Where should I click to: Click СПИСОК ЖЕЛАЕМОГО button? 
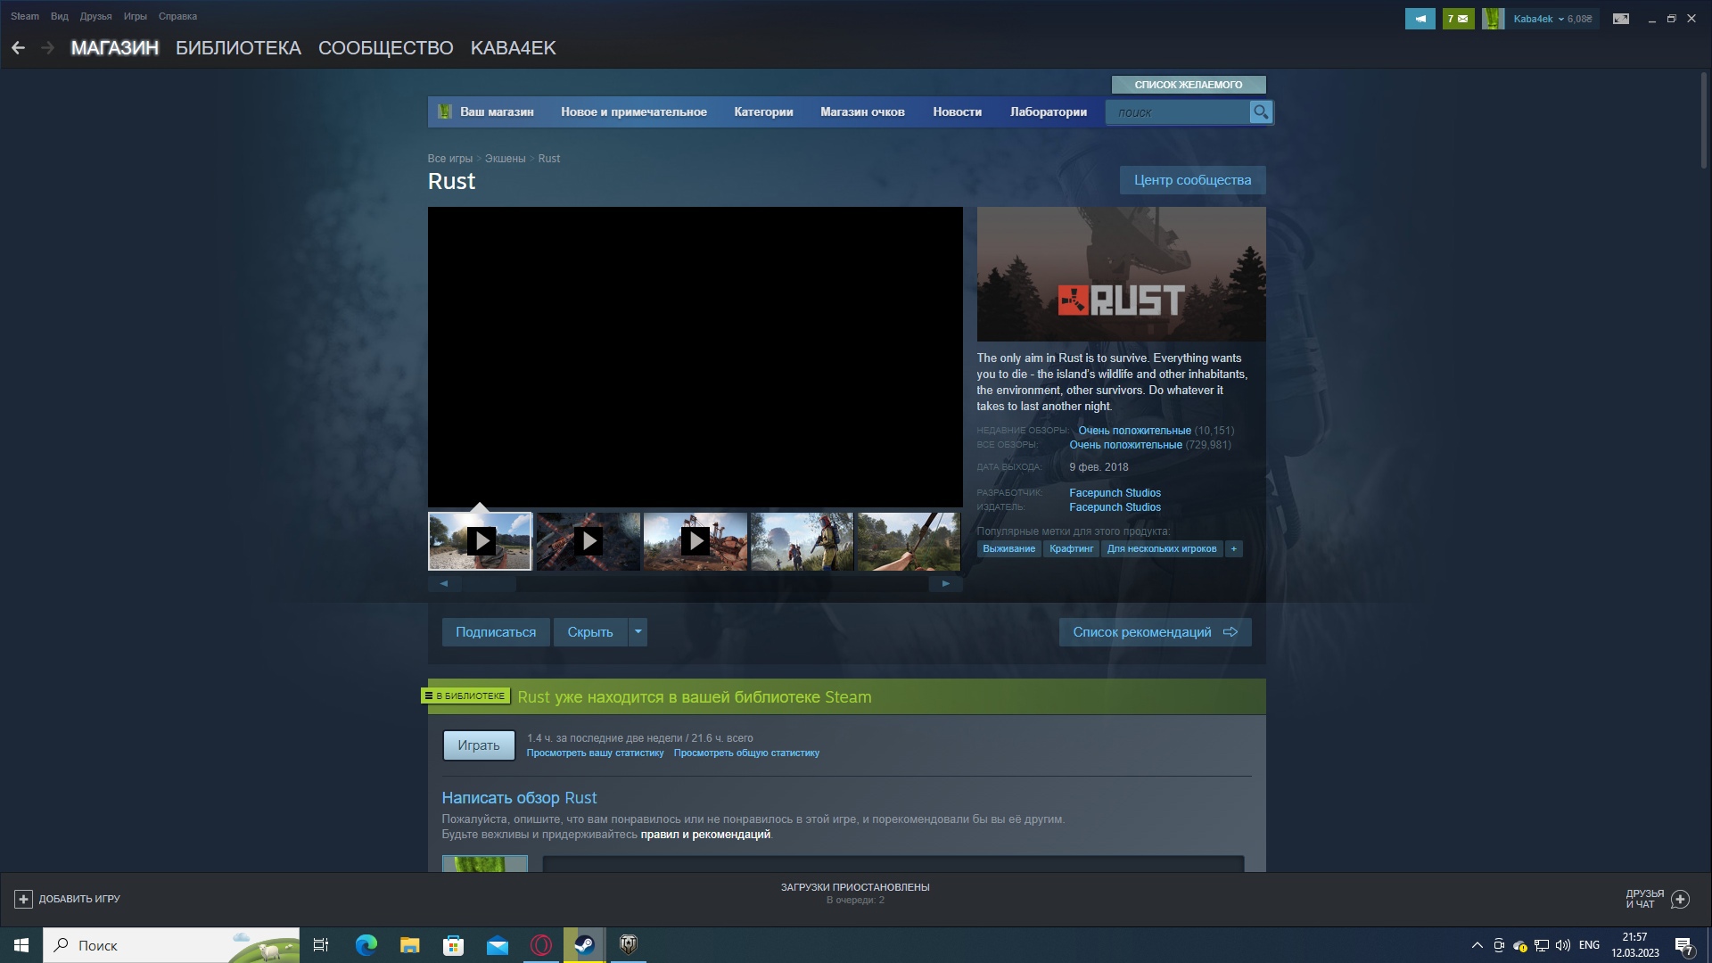1189,85
